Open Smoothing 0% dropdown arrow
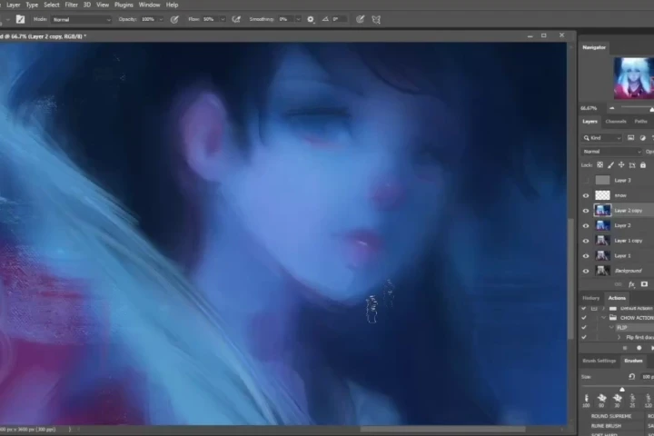The height and width of the screenshot is (436, 654). pos(298,20)
